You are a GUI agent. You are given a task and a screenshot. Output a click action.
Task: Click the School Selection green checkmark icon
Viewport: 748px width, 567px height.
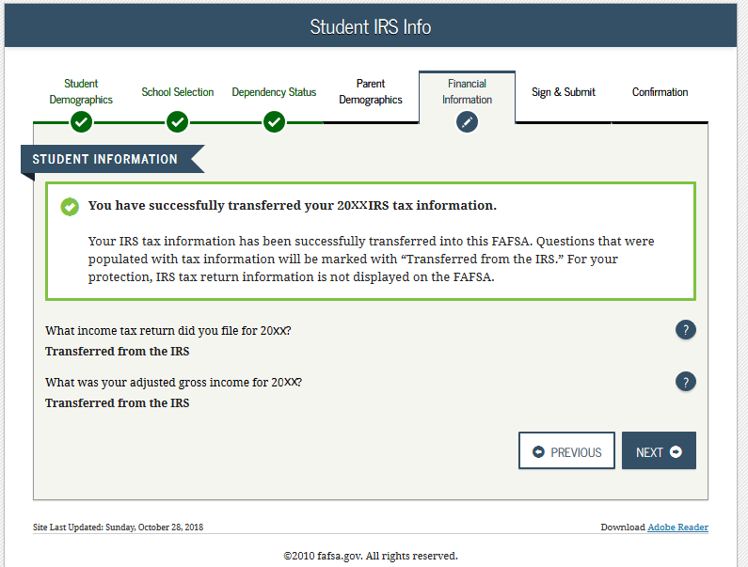(178, 122)
